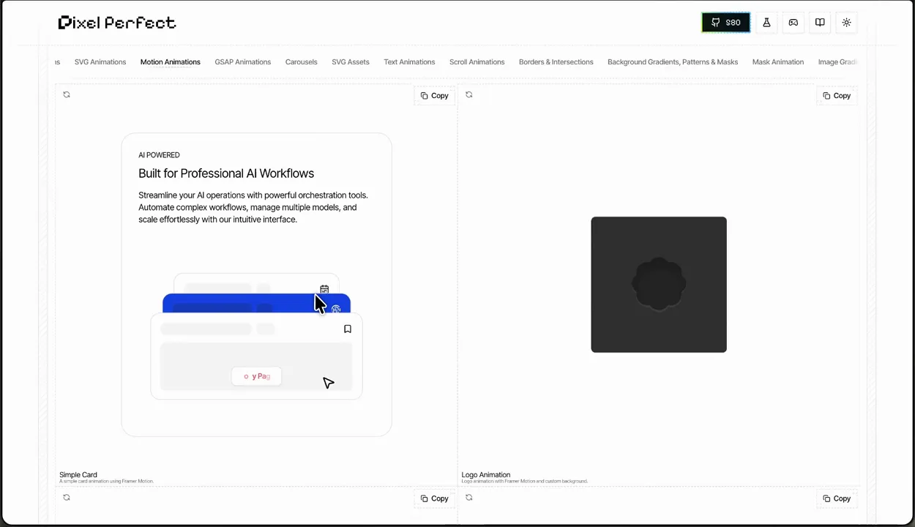Select Borders & Intersections tab

(x=556, y=62)
